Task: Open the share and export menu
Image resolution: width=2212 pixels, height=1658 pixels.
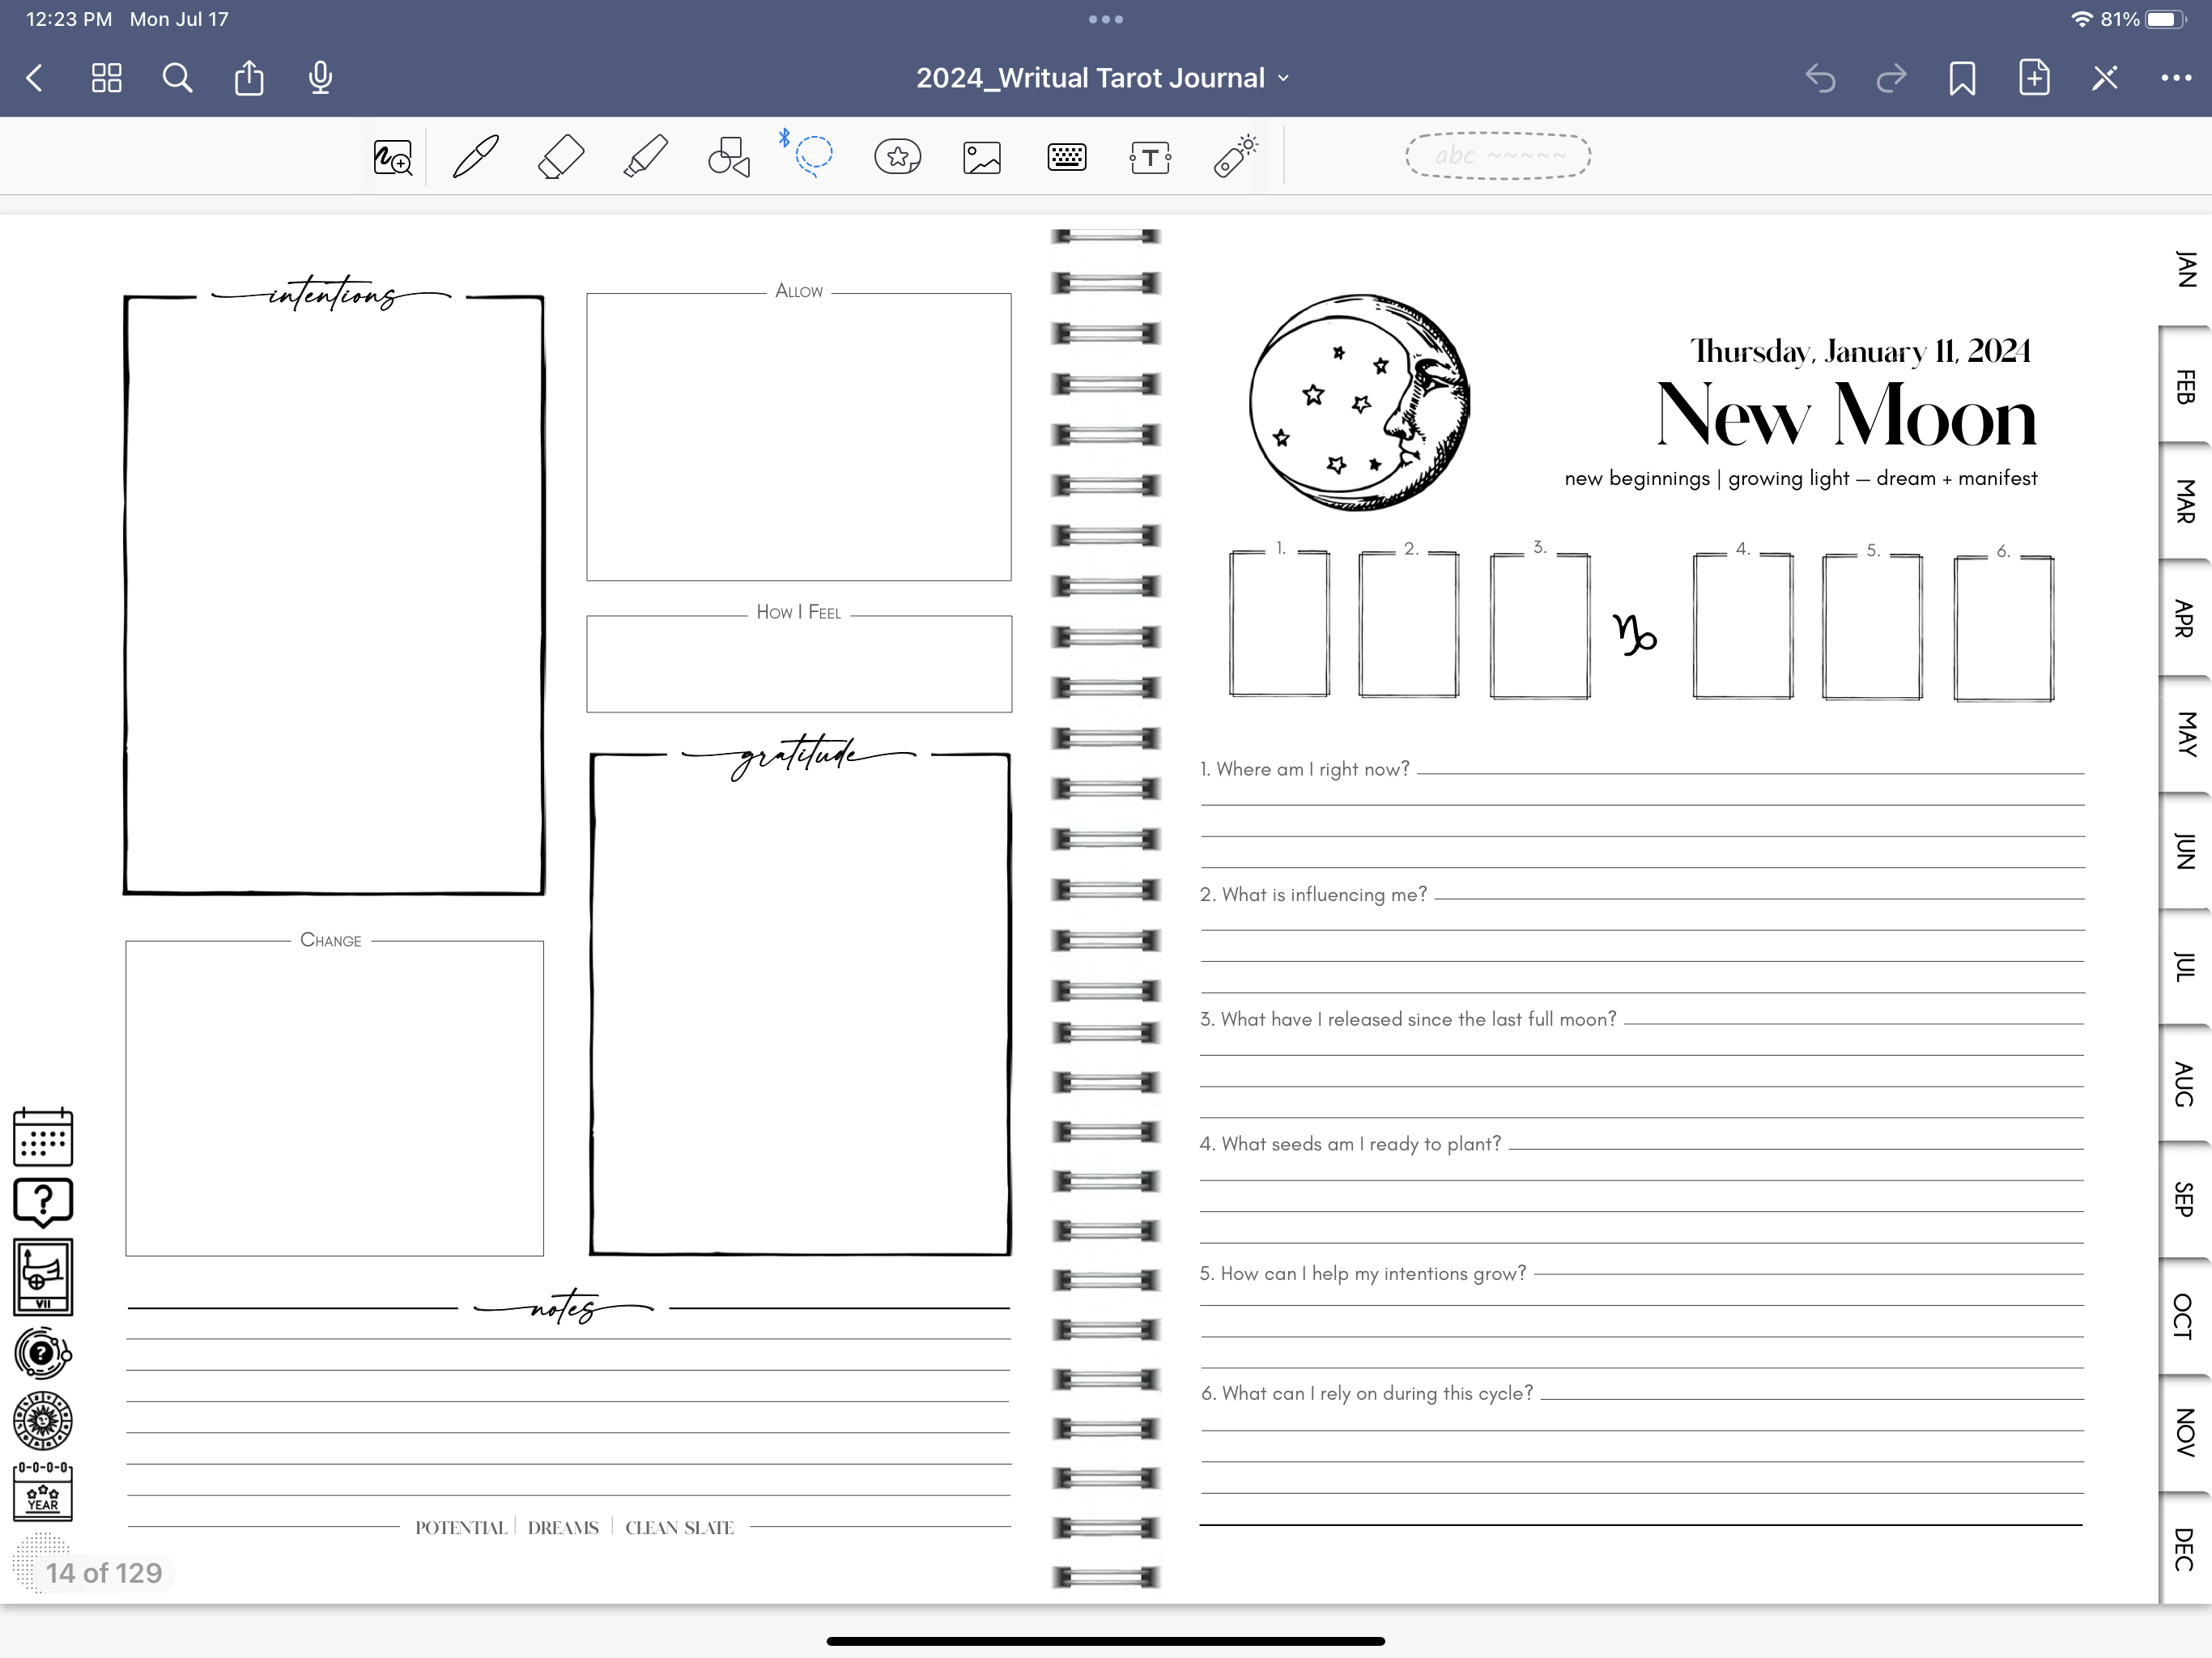Action: click(x=249, y=78)
